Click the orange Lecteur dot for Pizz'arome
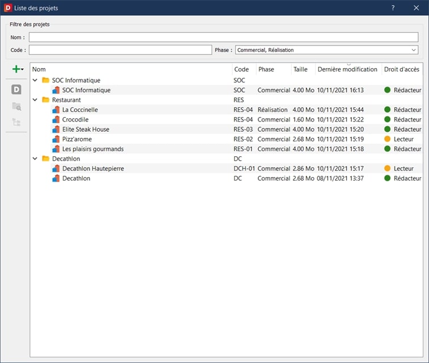429x363 pixels. click(388, 139)
